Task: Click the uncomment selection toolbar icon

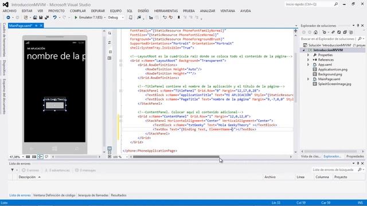Action: 171,18
